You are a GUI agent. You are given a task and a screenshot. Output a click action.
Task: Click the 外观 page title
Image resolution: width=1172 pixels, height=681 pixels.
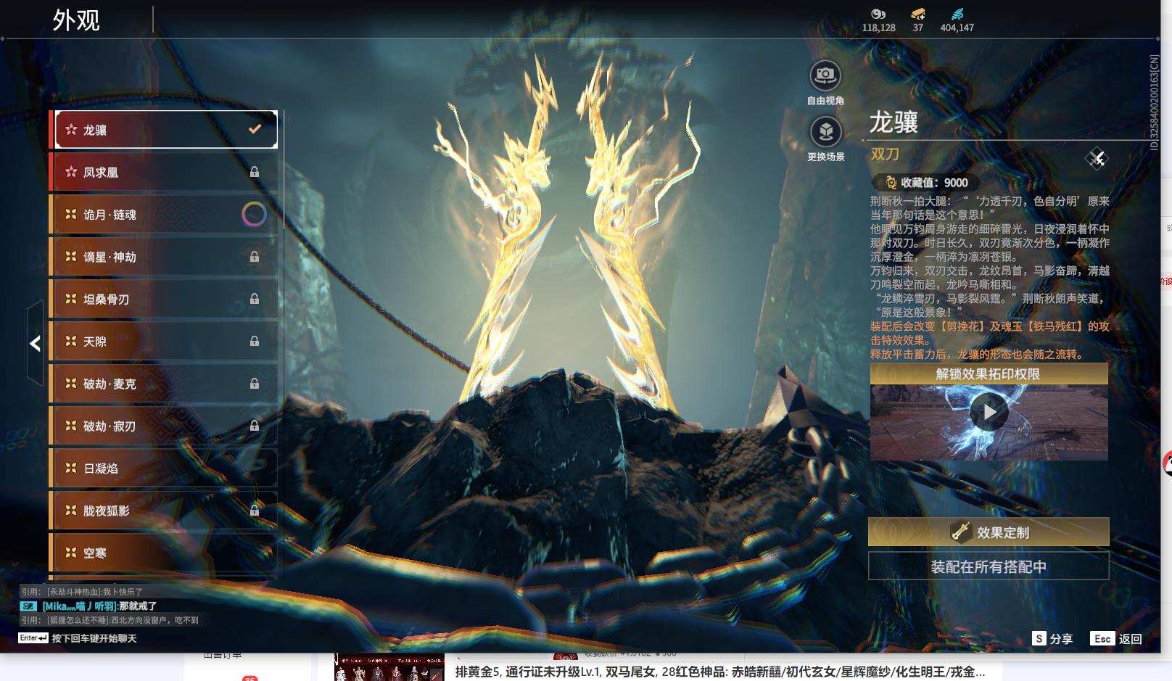(76, 20)
